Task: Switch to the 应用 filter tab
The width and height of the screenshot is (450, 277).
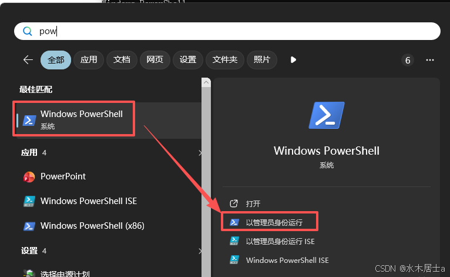Action: [88, 60]
